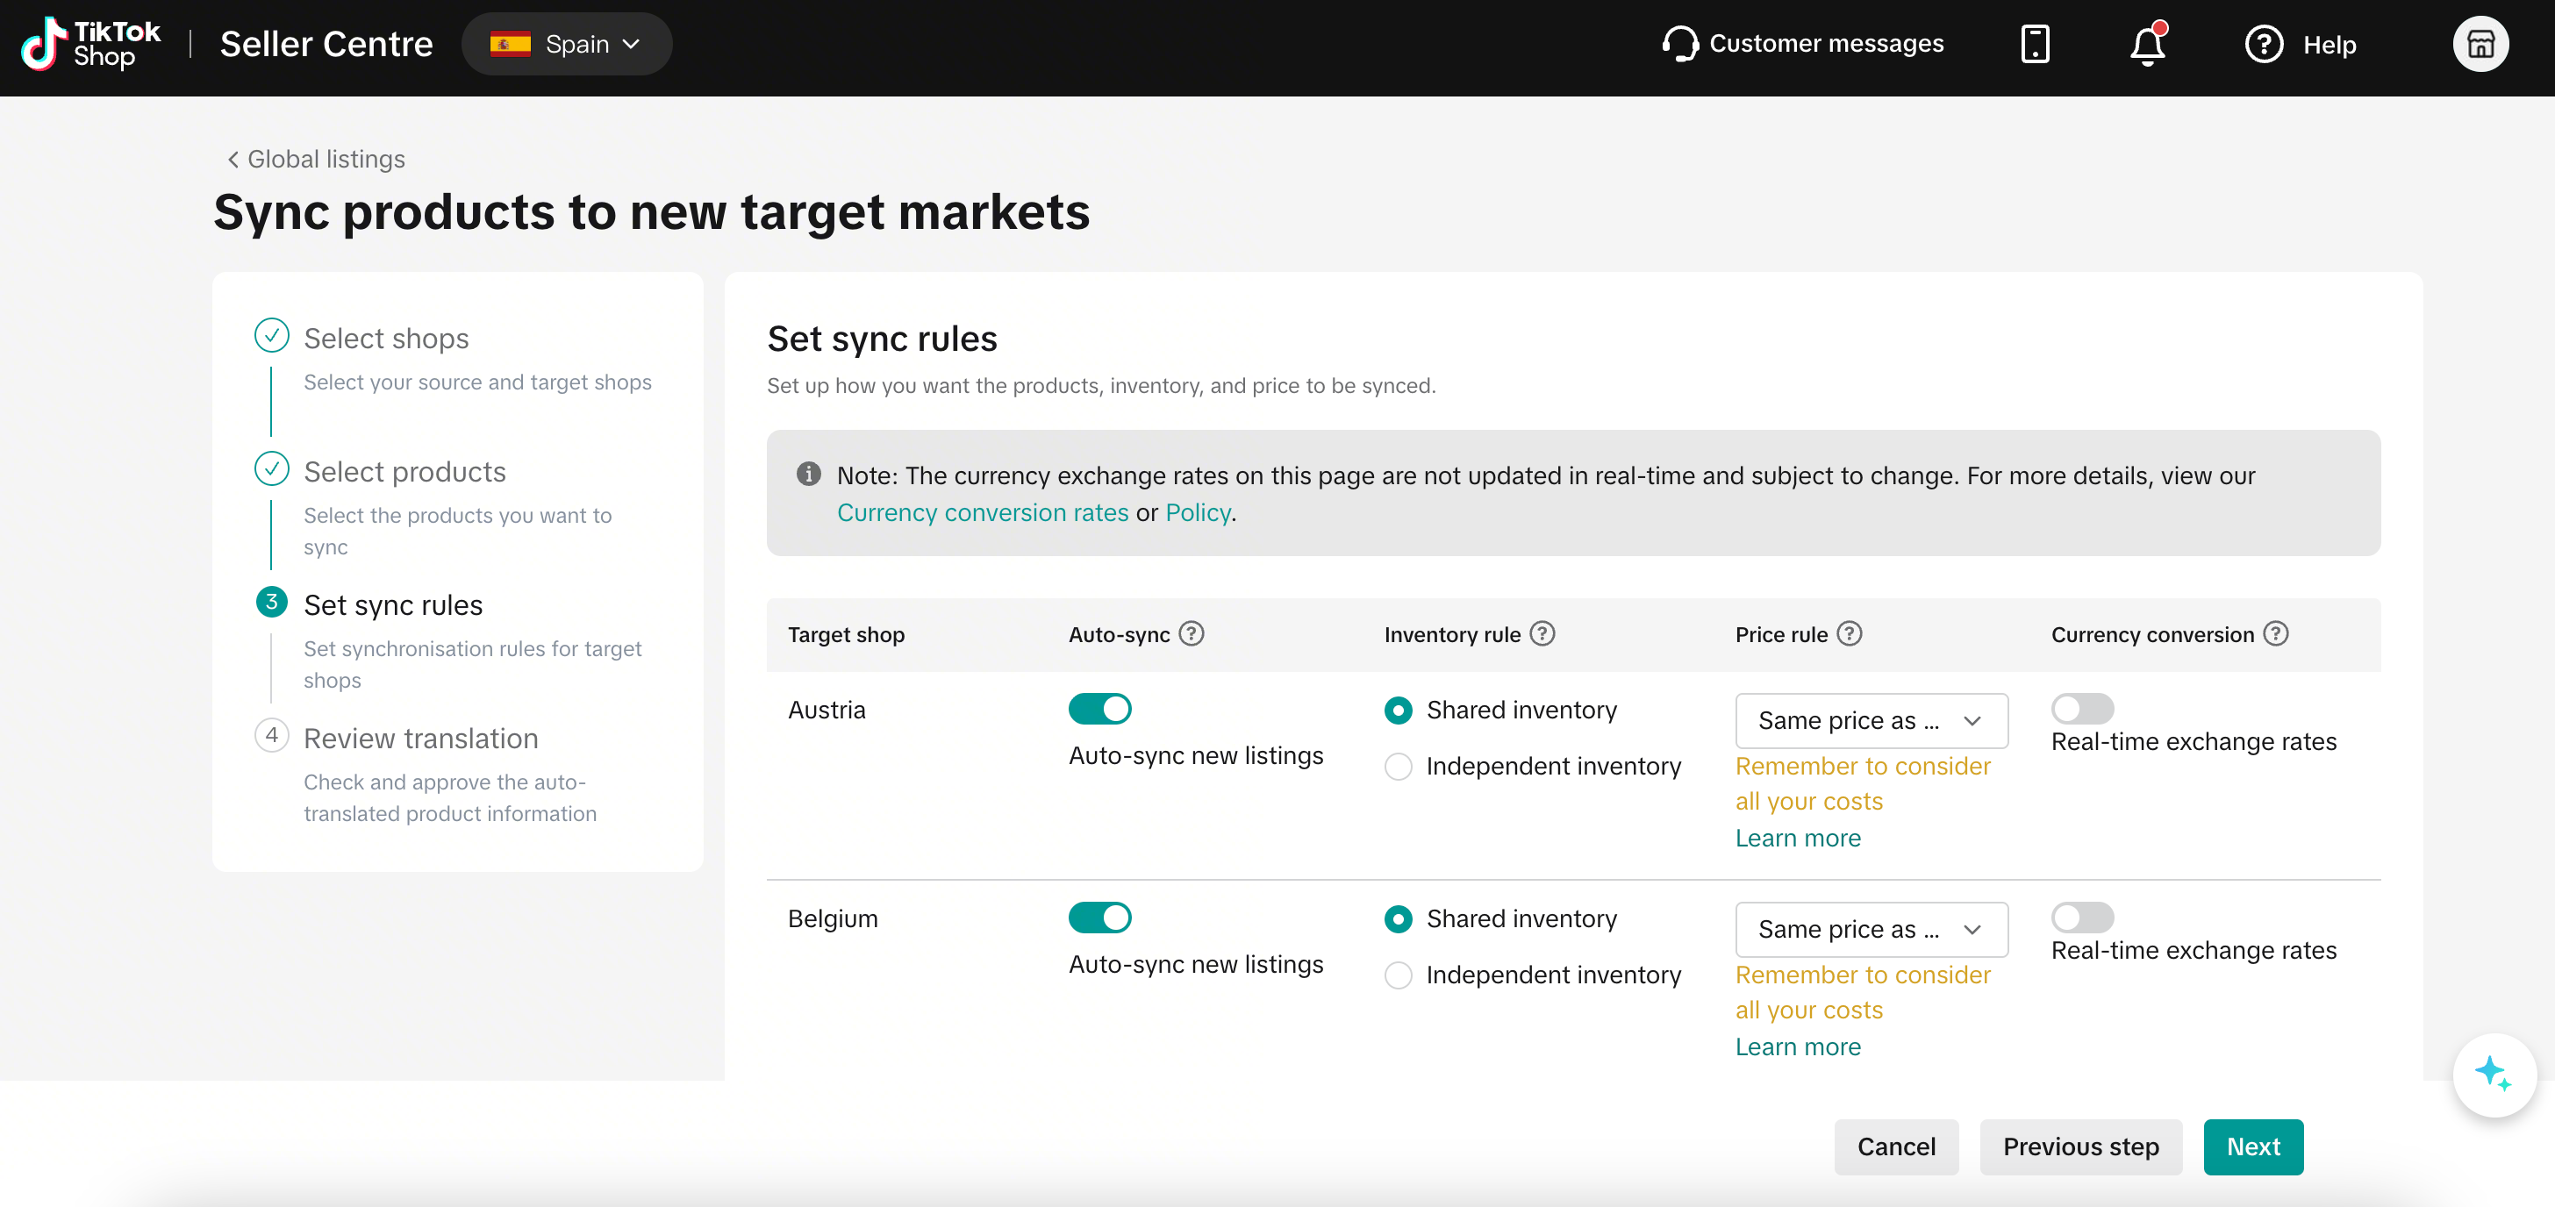
Task: Click Learn more under Belgium price rule
Action: click(1797, 1046)
